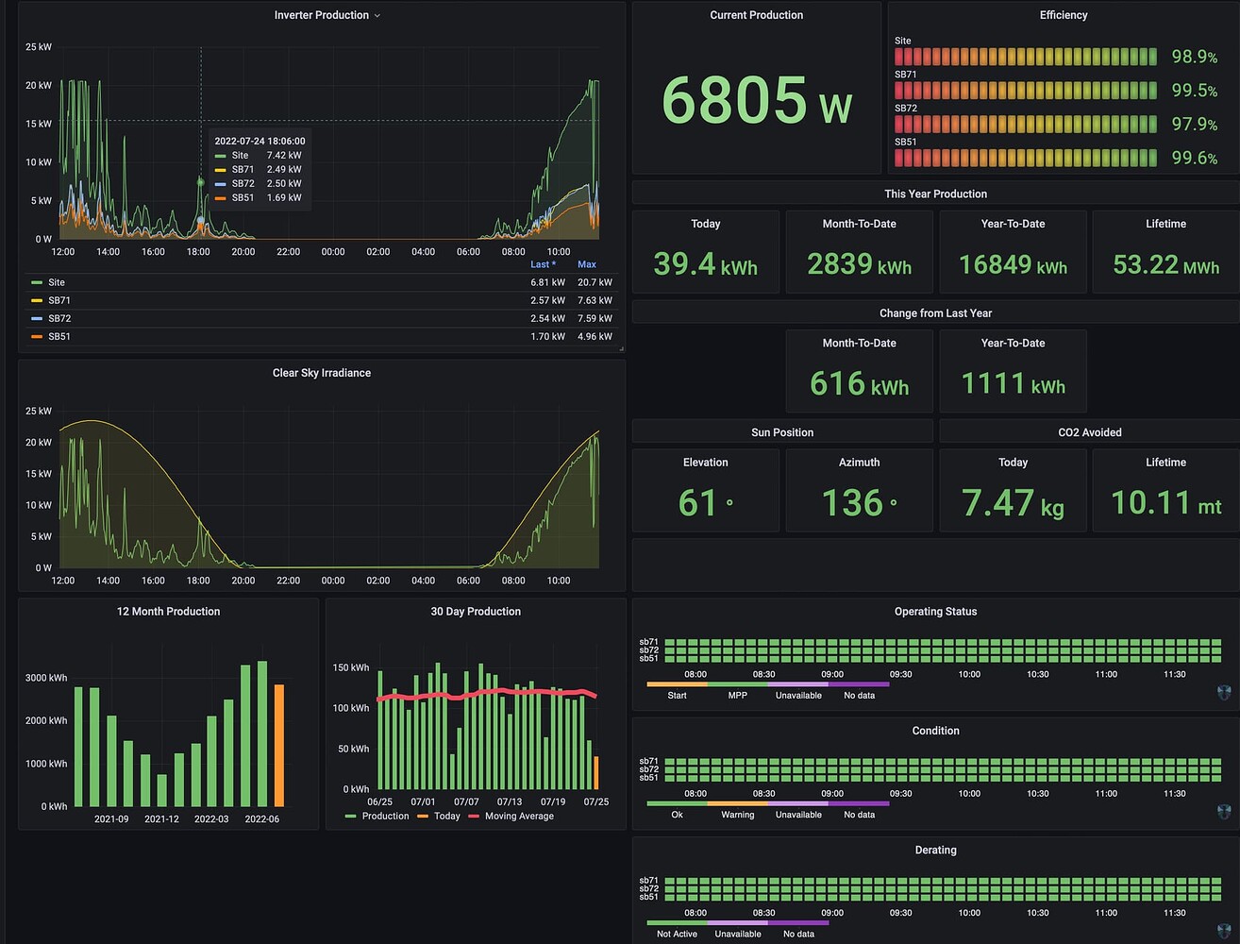Toggle the Today series in 30 Day legend
Viewport: 1240px width, 944px height.
[447, 816]
